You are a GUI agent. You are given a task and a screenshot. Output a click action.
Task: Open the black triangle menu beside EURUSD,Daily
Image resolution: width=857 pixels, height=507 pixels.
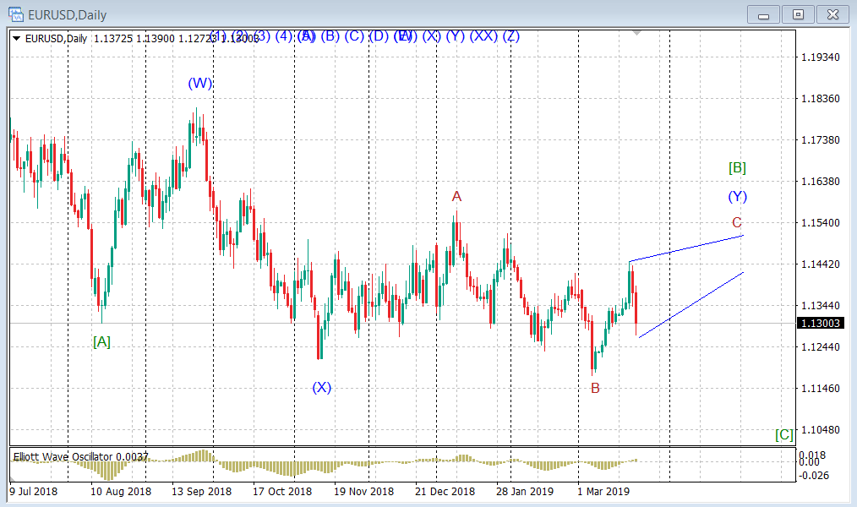point(16,38)
